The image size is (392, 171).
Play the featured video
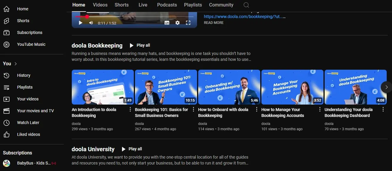pos(80,23)
